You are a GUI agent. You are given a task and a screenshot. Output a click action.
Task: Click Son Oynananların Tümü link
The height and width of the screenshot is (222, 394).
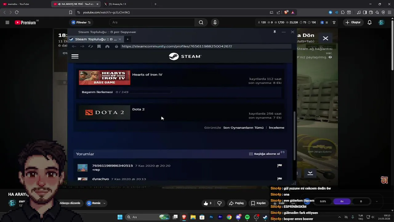pos(243,128)
